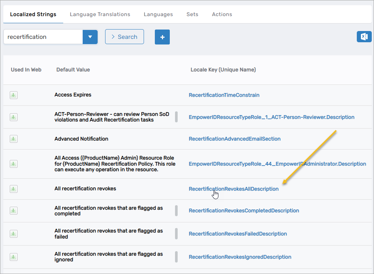The image size is (374, 274).
Task: Click the RecertificationAdvancedEmailSection link
Action: coord(234,139)
